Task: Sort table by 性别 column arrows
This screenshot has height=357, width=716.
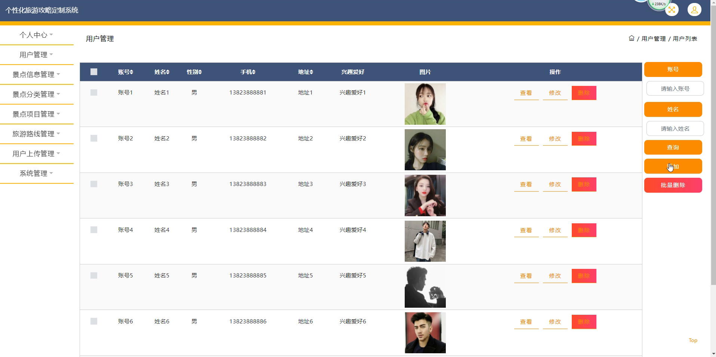Action: point(200,72)
